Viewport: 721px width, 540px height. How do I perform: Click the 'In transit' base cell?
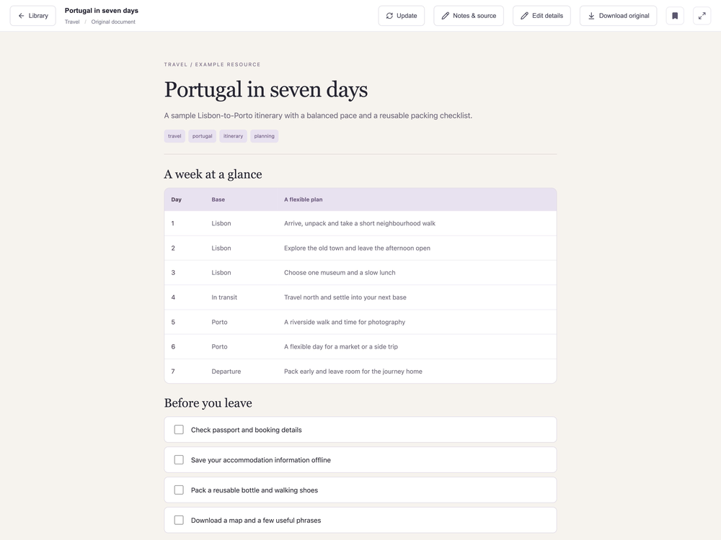click(224, 297)
